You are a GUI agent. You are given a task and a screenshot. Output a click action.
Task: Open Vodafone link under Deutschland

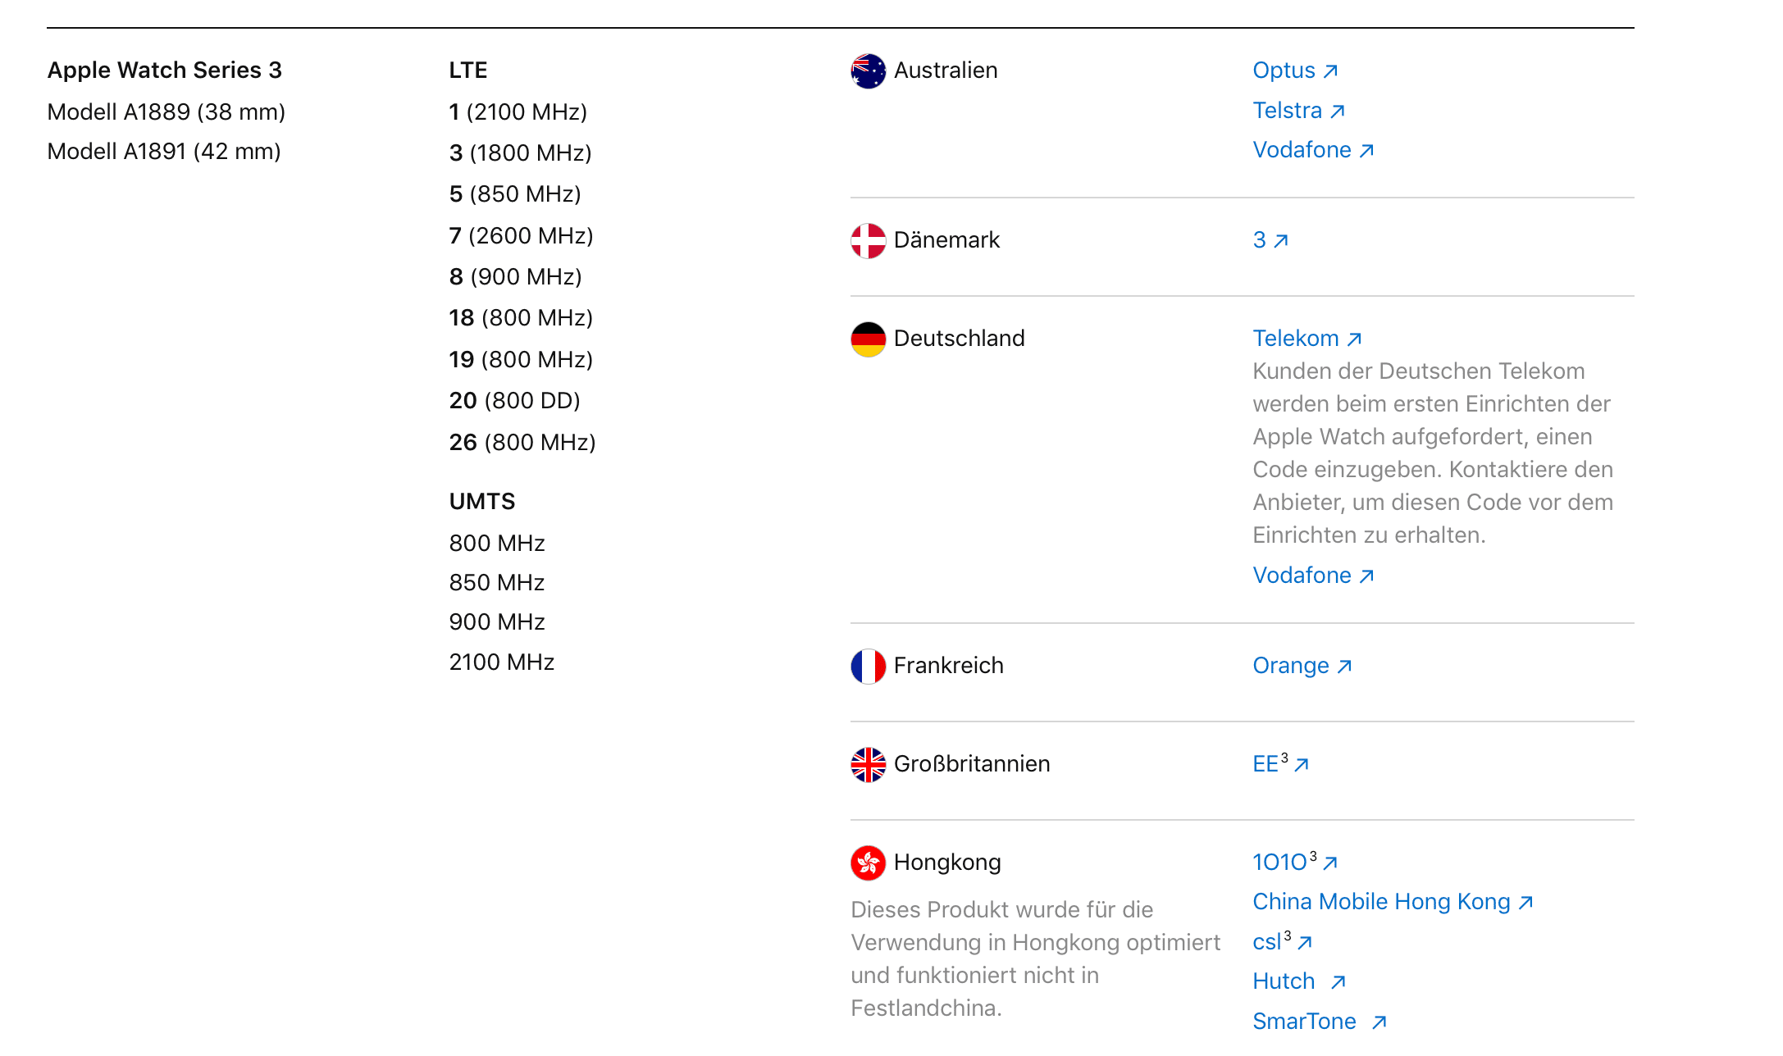pyautogui.click(x=1313, y=576)
